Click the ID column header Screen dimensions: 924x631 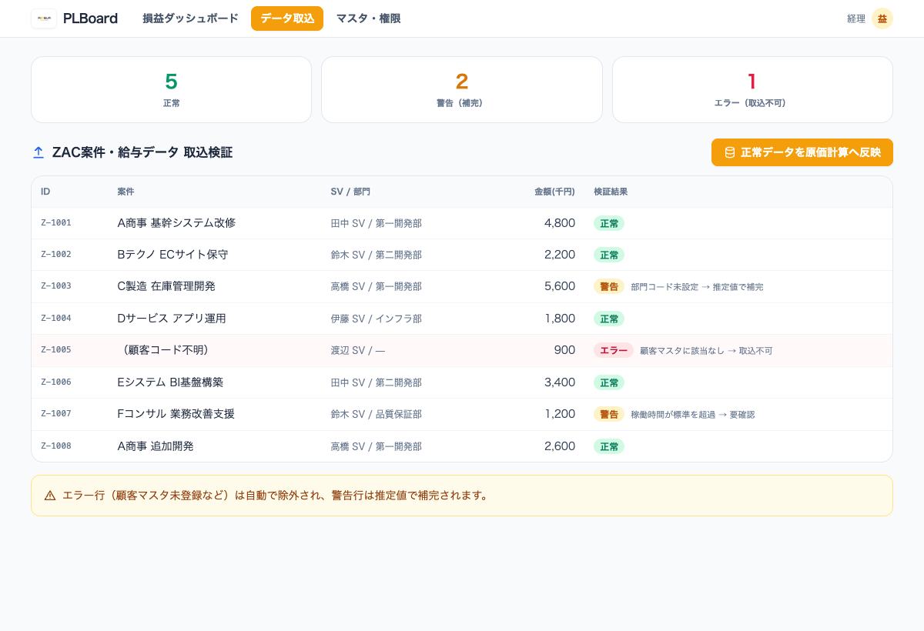[45, 192]
